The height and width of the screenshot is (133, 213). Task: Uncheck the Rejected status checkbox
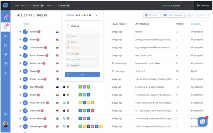tap(68, 65)
